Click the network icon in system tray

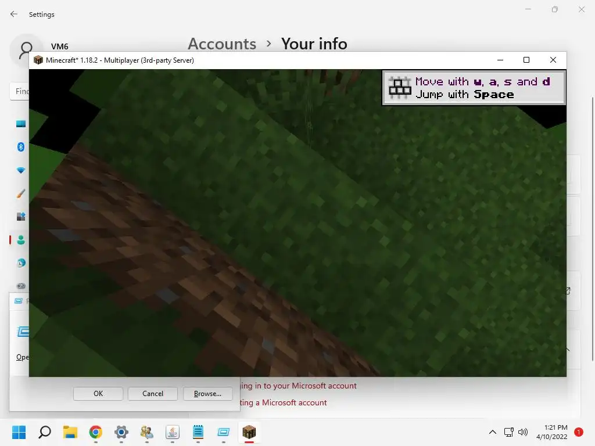pos(509,432)
